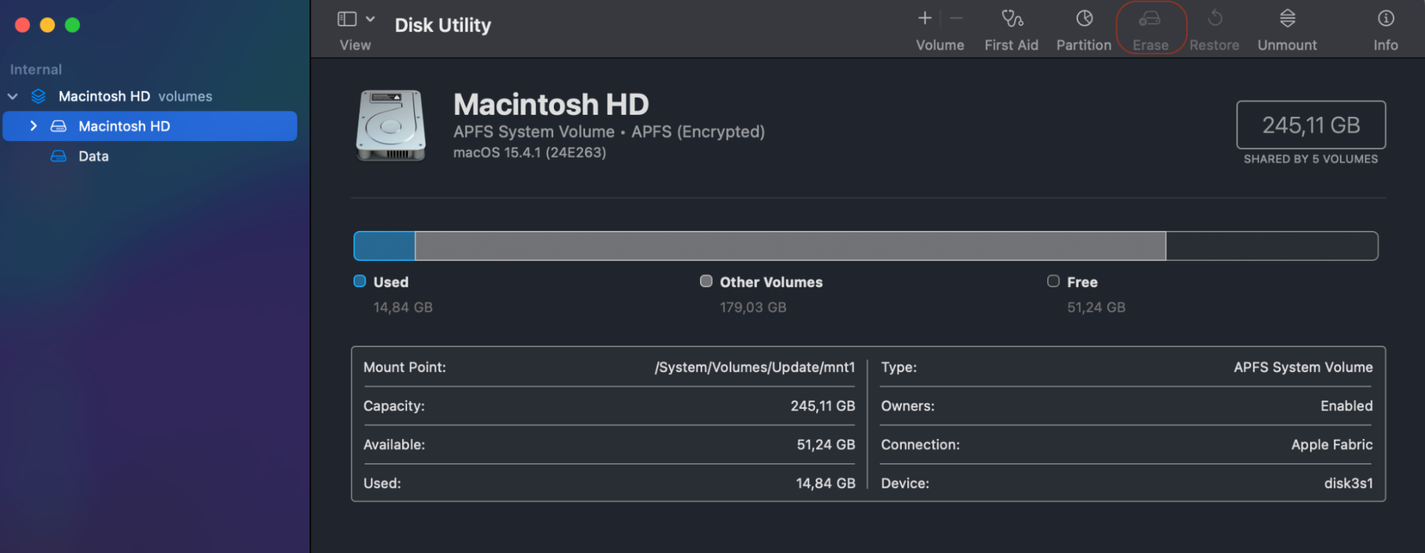This screenshot has height=553, width=1425.
Task: Click the Disk Utility window title
Action: pos(443,25)
